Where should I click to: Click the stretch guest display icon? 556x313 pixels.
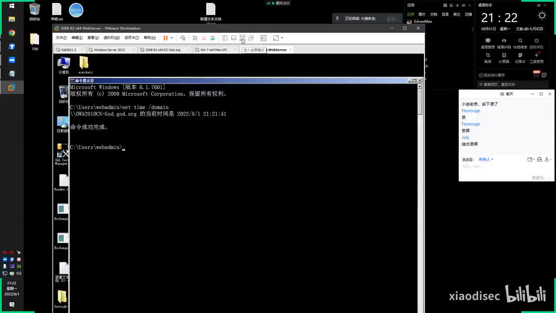(x=275, y=38)
